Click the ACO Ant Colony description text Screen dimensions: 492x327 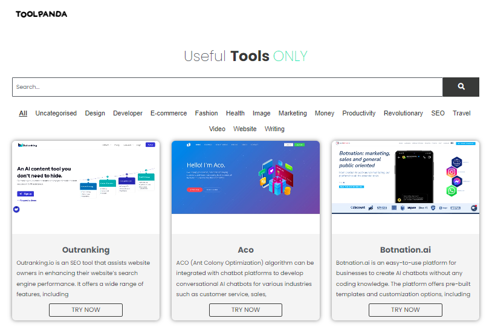pos(245,279)
